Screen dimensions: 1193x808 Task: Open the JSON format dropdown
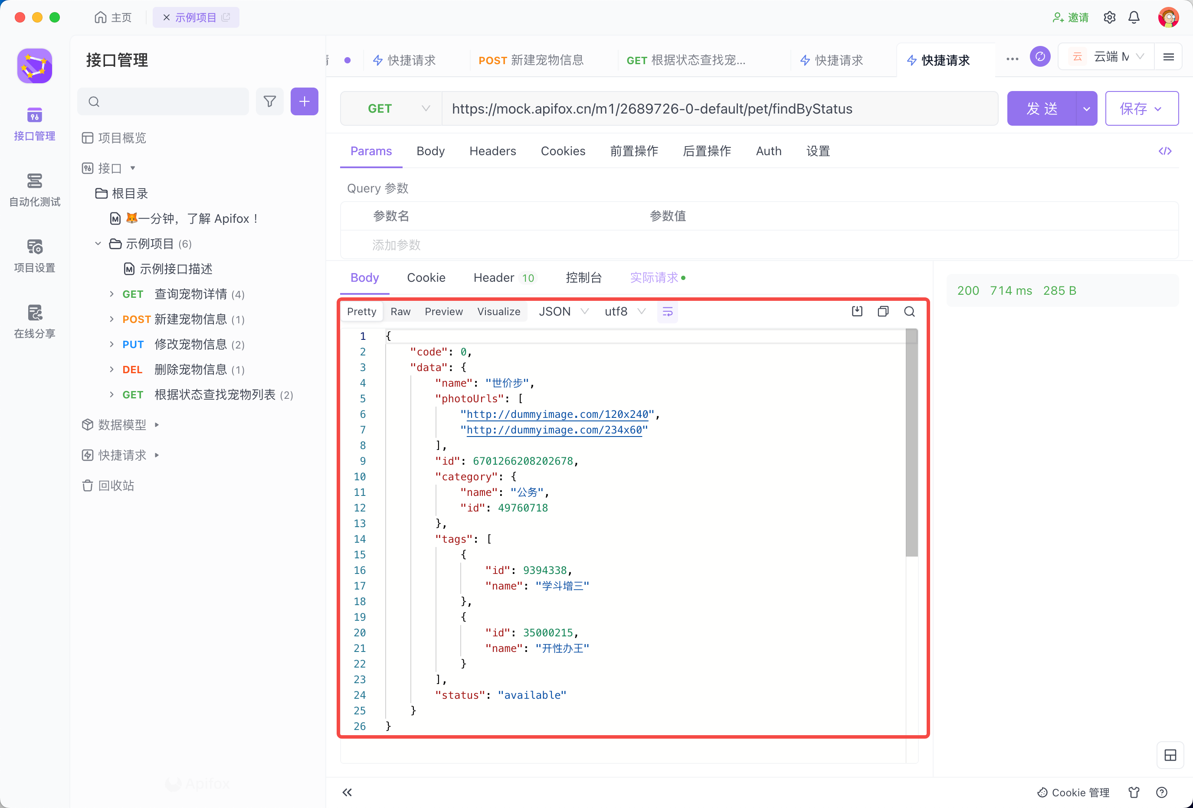pos(563,311)
